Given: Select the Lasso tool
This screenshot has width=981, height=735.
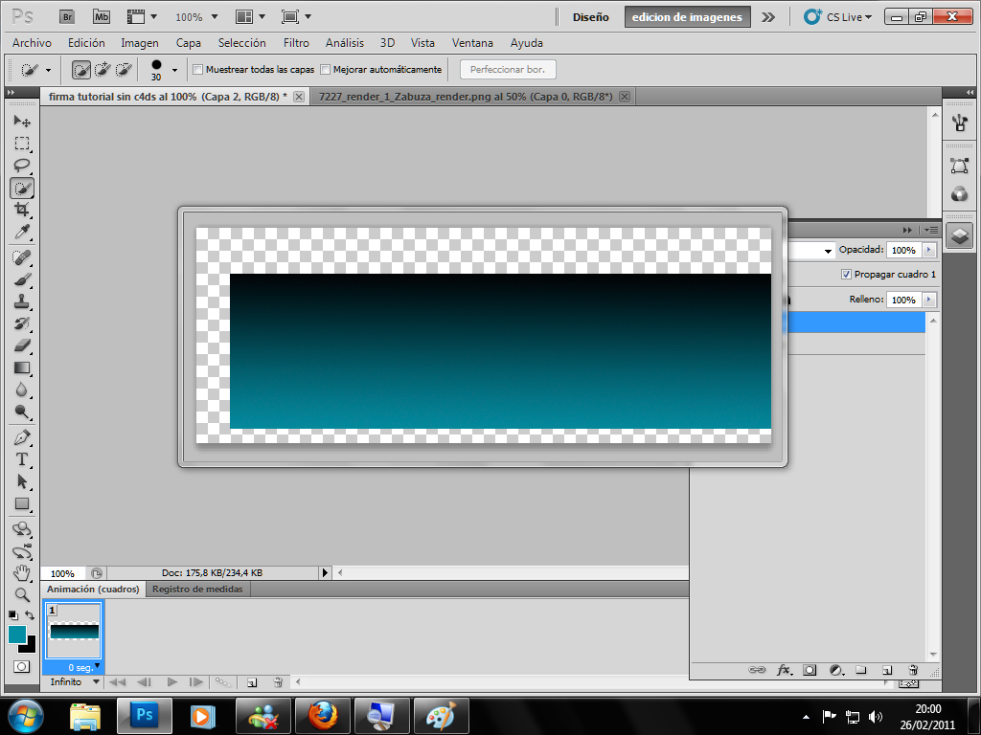Looking at the screenshot, I should click(x=22, y=166).
